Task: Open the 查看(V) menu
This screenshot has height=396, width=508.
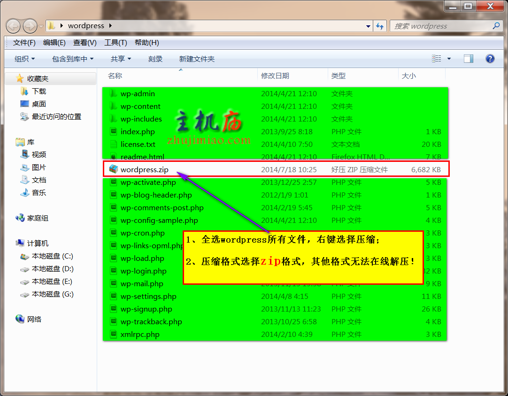Action: (85, 42)
